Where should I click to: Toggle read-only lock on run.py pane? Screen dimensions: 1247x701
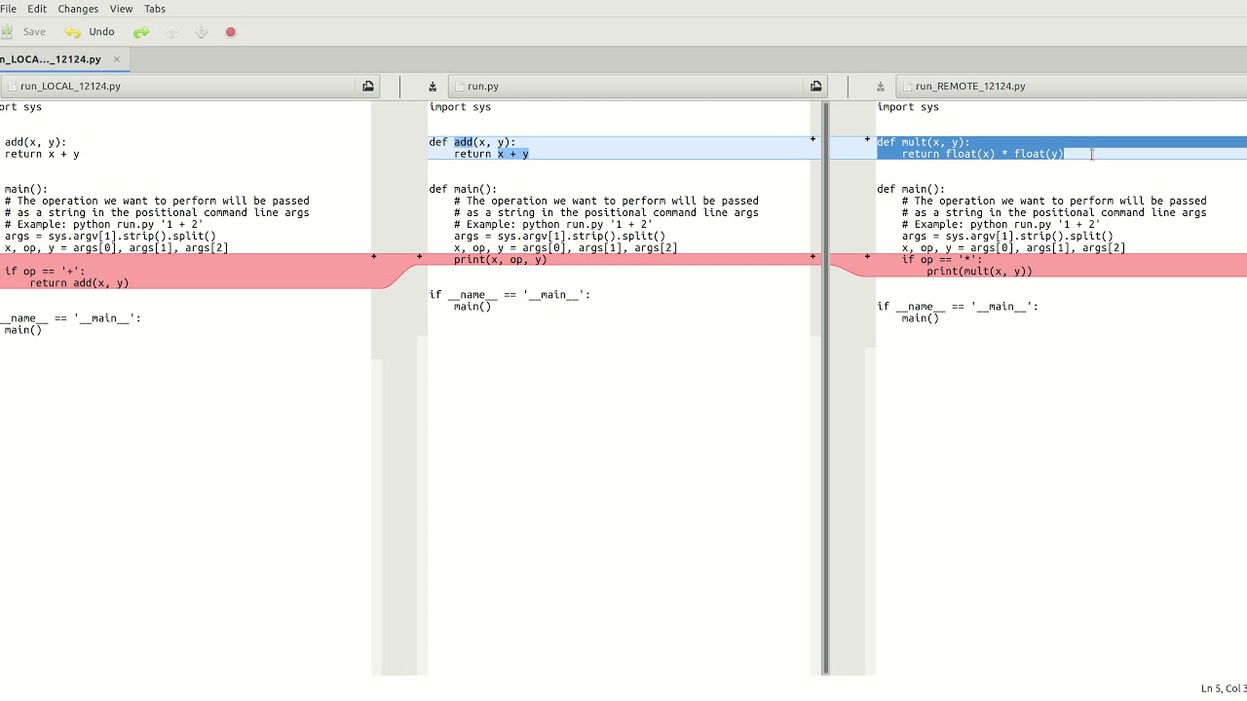click(x=816, y=86)
